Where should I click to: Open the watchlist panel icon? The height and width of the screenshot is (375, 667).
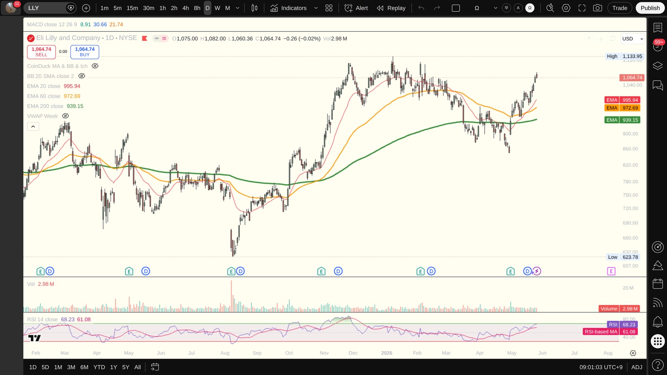tap(657, 28)
